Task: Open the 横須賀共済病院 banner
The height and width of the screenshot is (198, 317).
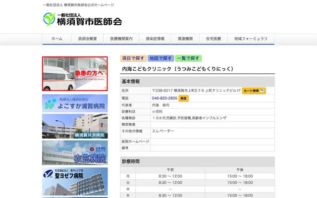Action: [x=75, y=126]
